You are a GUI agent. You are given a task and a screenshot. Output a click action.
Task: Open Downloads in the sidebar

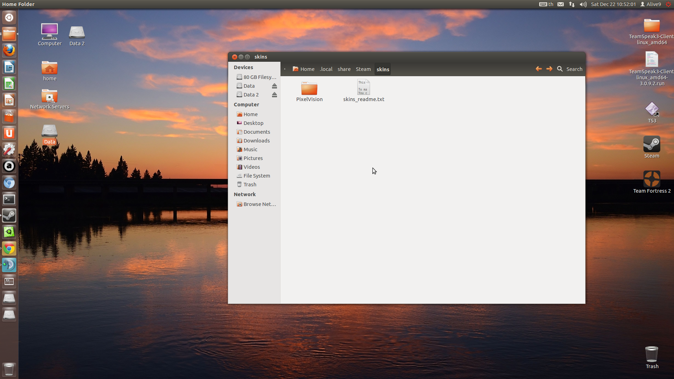click(256, 141)
